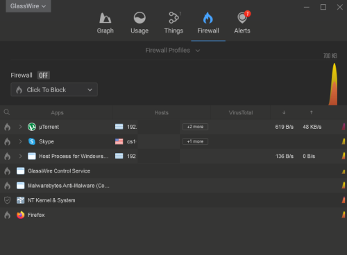
Task: Click Skype's mini traffic graph
Action: tap(344, 141)
